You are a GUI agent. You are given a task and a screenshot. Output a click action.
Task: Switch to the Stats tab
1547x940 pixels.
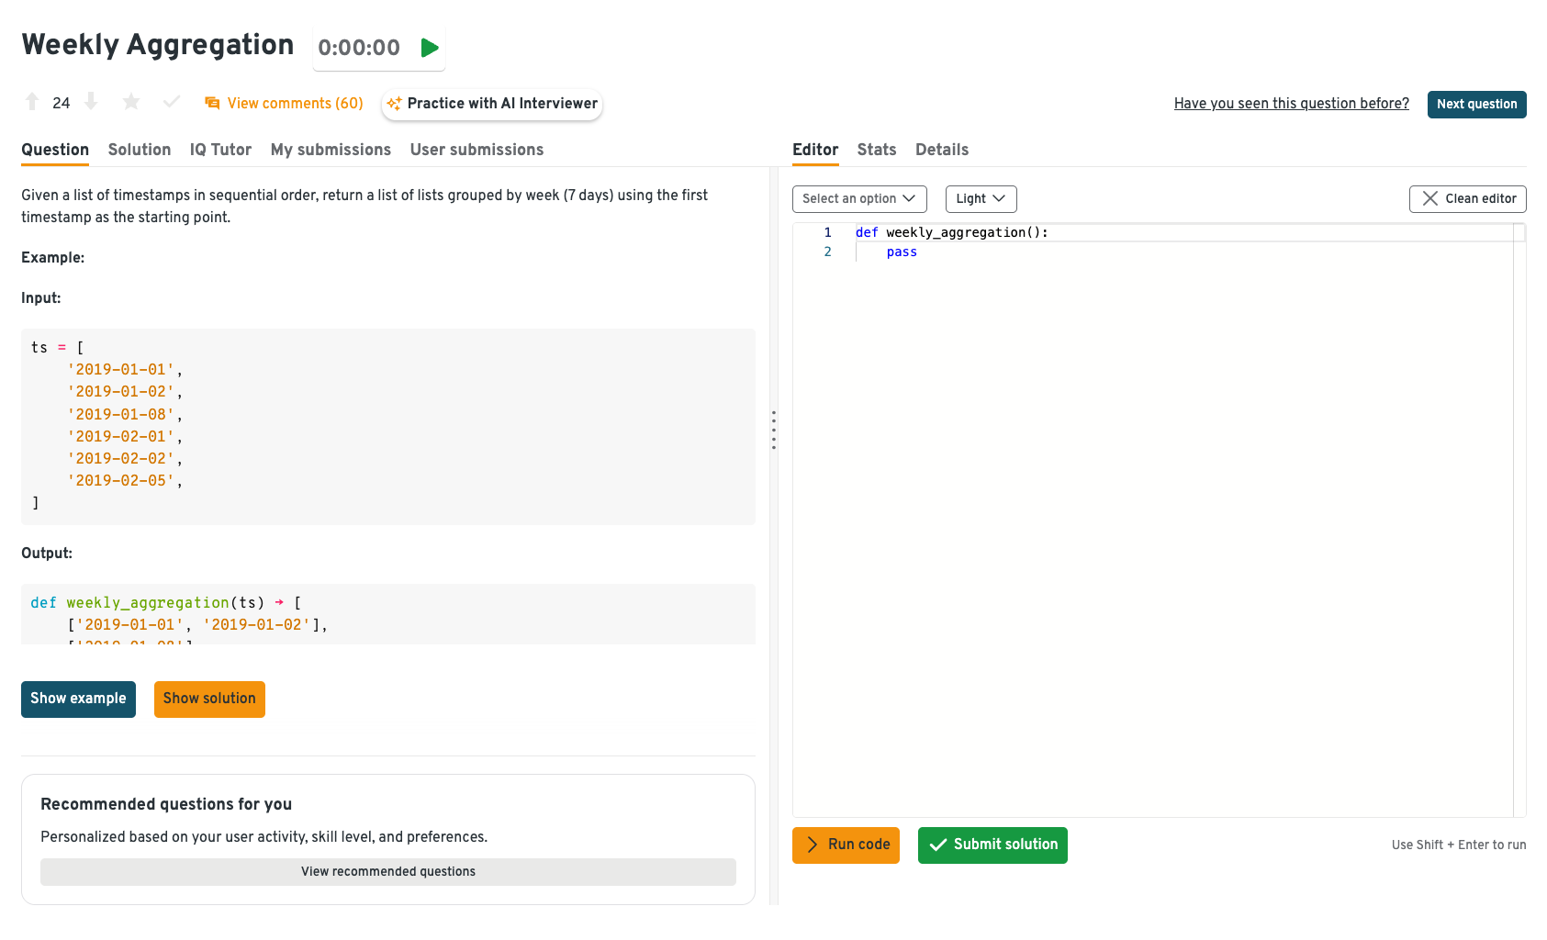tap(876, 150)
